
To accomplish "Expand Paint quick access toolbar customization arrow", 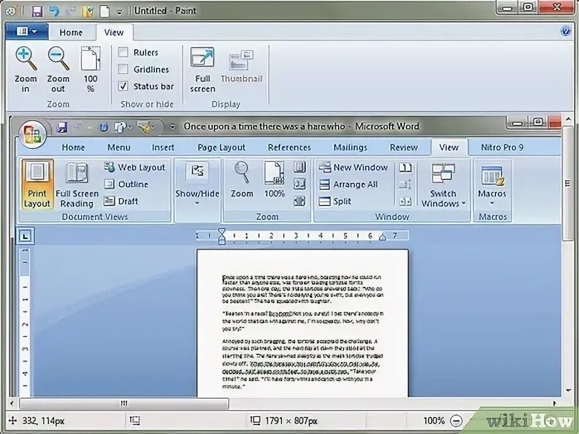I will pos(120,12).
